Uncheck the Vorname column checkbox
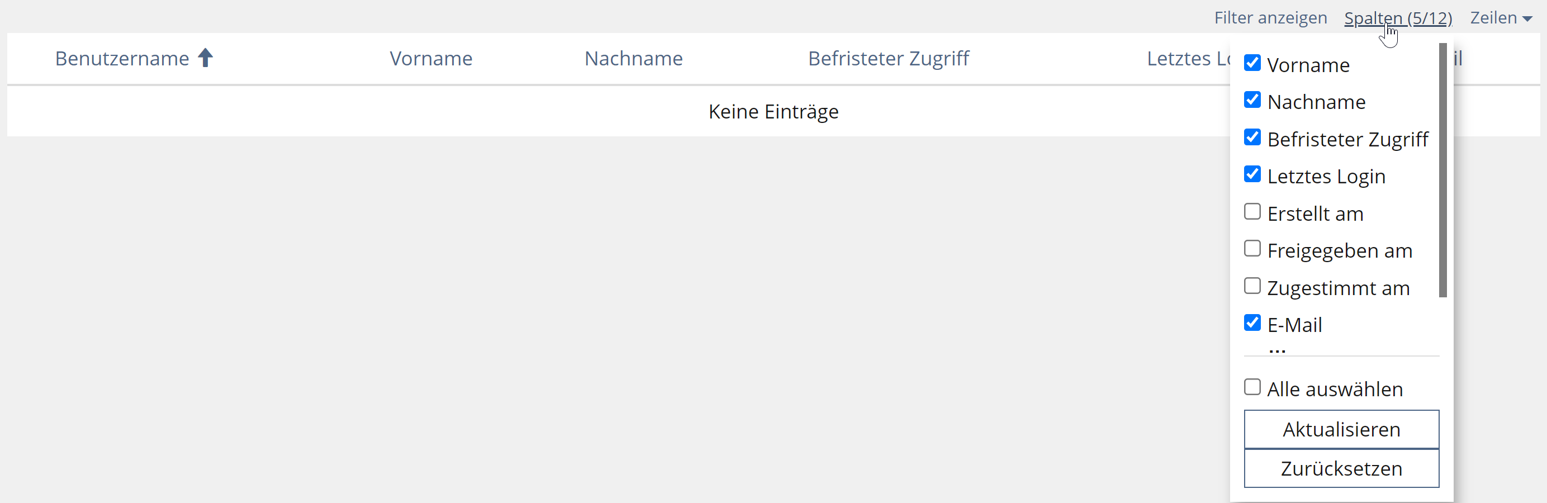 tap(1252, 63)
